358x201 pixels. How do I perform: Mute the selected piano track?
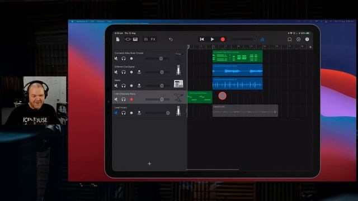(x=116, y=99)
